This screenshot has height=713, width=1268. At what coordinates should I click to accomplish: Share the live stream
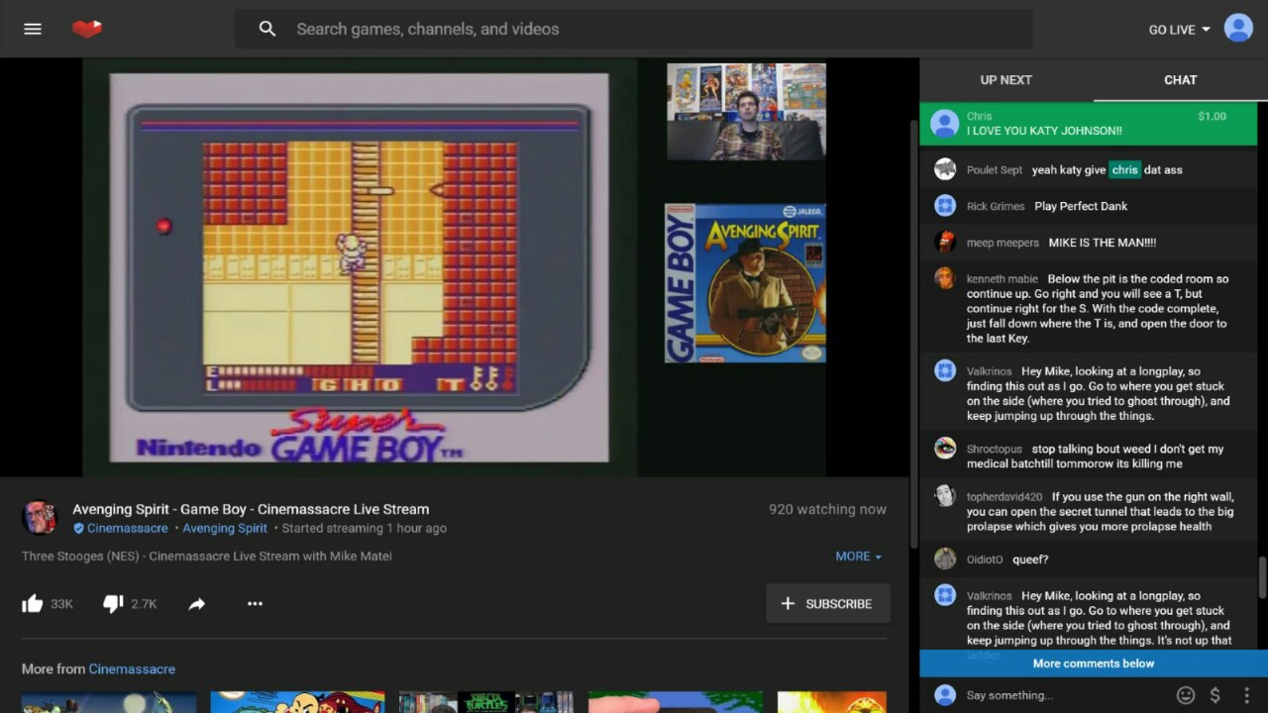coord(197,604)
